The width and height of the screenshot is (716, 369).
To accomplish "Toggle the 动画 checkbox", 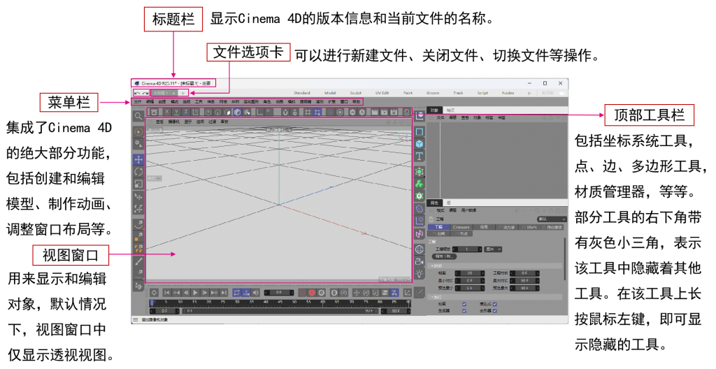I will (x=464, y=304).
